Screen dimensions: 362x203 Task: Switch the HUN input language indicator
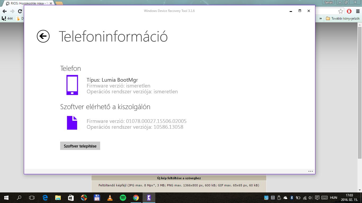pos(334,198)
